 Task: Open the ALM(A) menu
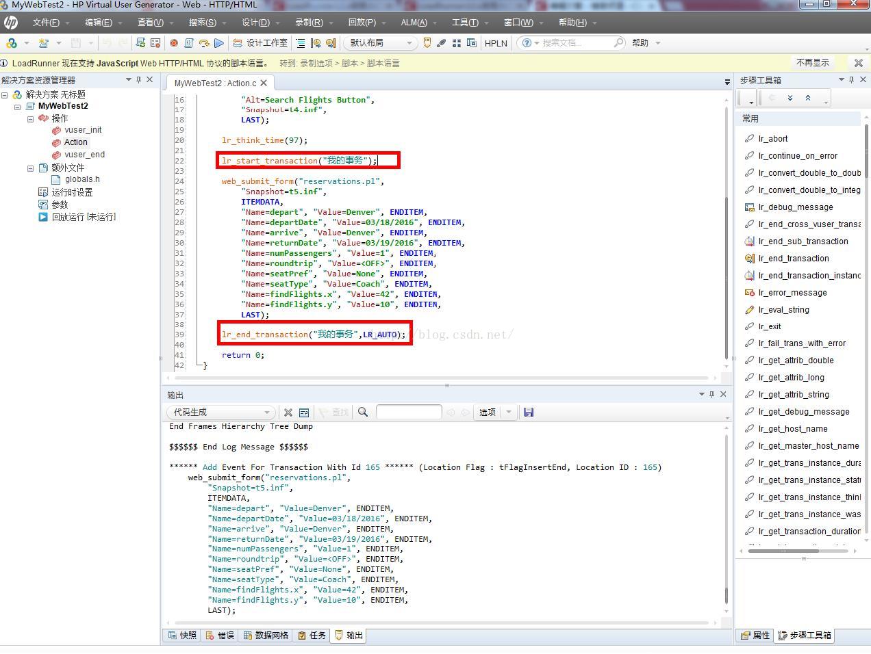click(414, 23)
